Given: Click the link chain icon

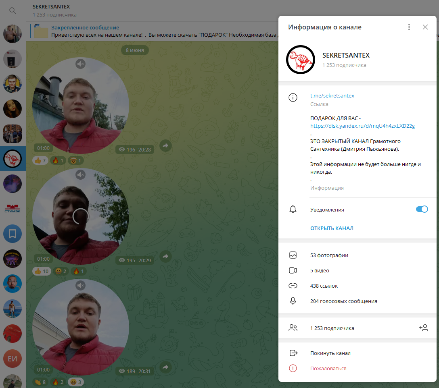Looking at the screenshot, I should click(x=293, y=286).
